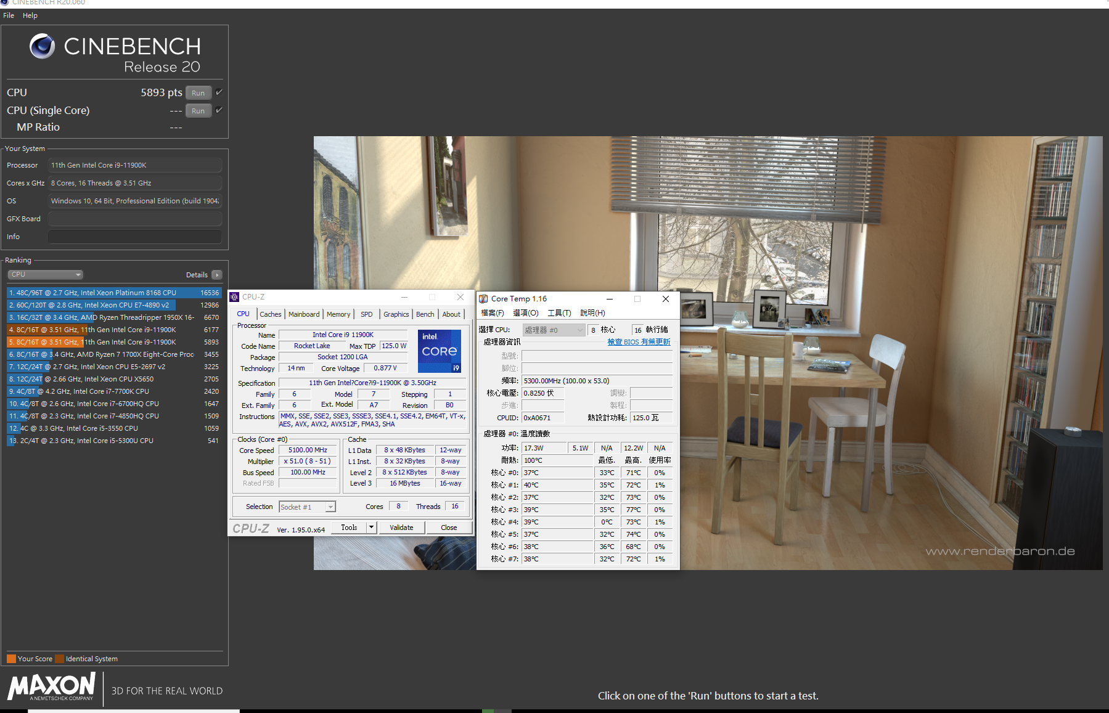1109x713 pixels.
Task: Open the Cinebench File menu
Action: (x=9, y=15)
